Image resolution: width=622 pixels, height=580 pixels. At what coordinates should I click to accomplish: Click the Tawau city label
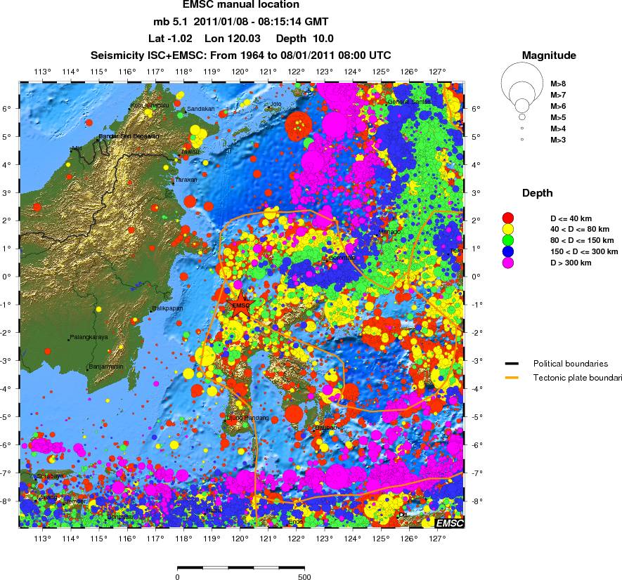point(190,152)
